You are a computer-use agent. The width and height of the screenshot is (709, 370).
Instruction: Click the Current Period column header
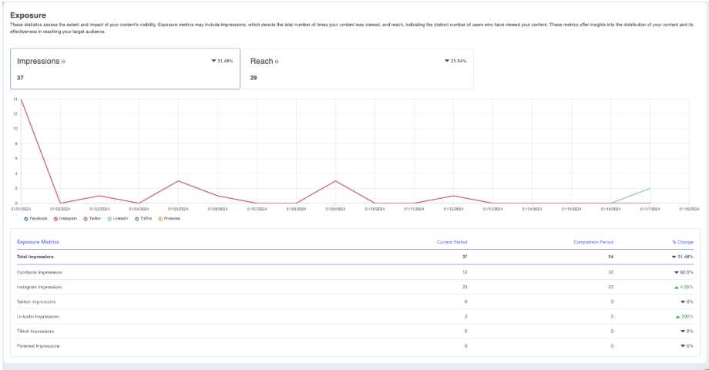pyautogui.click(x=452, y=241)
